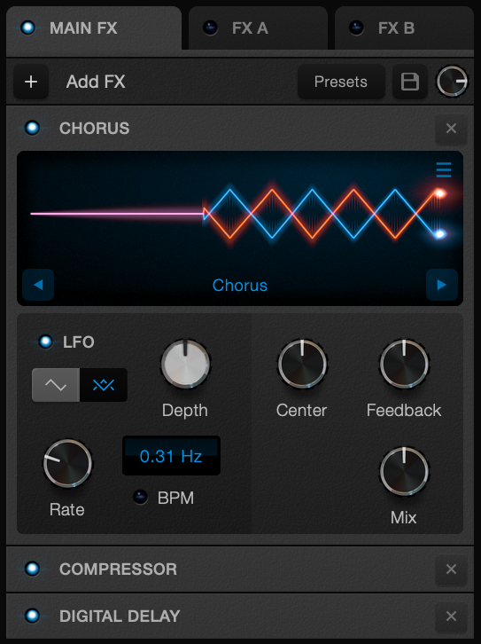Screen dimensions: 481x644
Task: Go to the next Chorus type arrow
Action: tap(442, 285)
